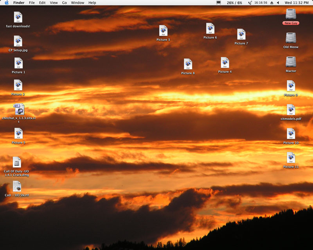
Task: Open the Help menu
Action: [x=92, y=3]
